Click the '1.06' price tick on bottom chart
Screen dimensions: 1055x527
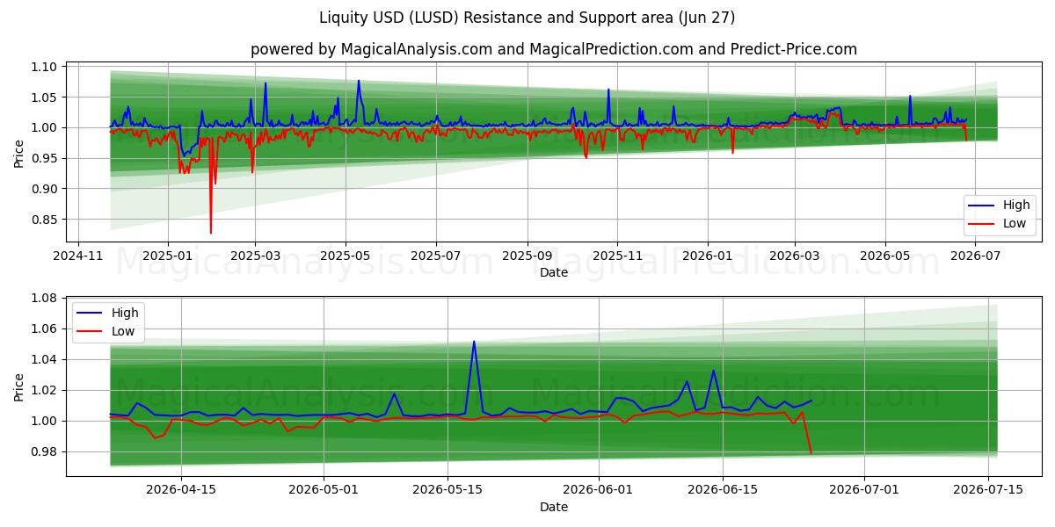(44, 329)
